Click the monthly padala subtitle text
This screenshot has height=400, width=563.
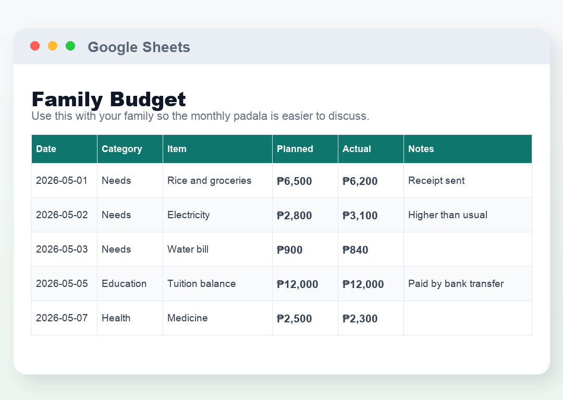click(200, 116)
